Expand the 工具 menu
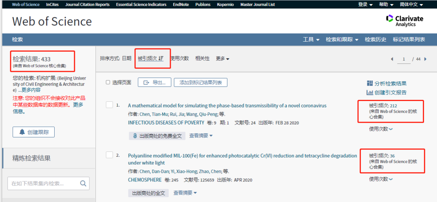The image size is (437, 202). point(311,40)
